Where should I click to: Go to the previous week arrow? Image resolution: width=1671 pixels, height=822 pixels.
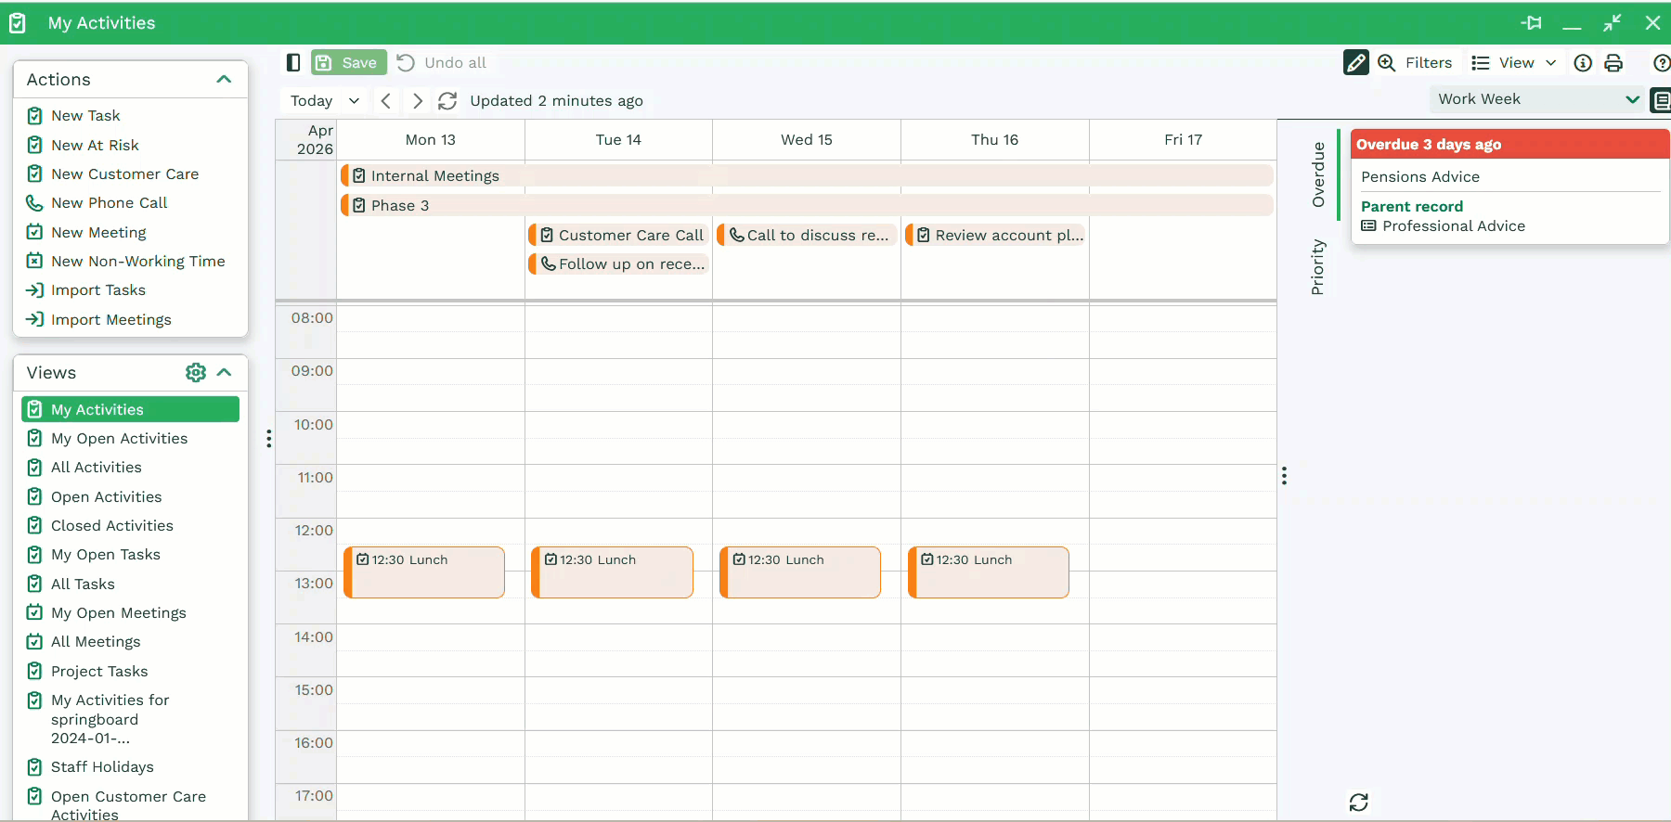tap(386, 101)
